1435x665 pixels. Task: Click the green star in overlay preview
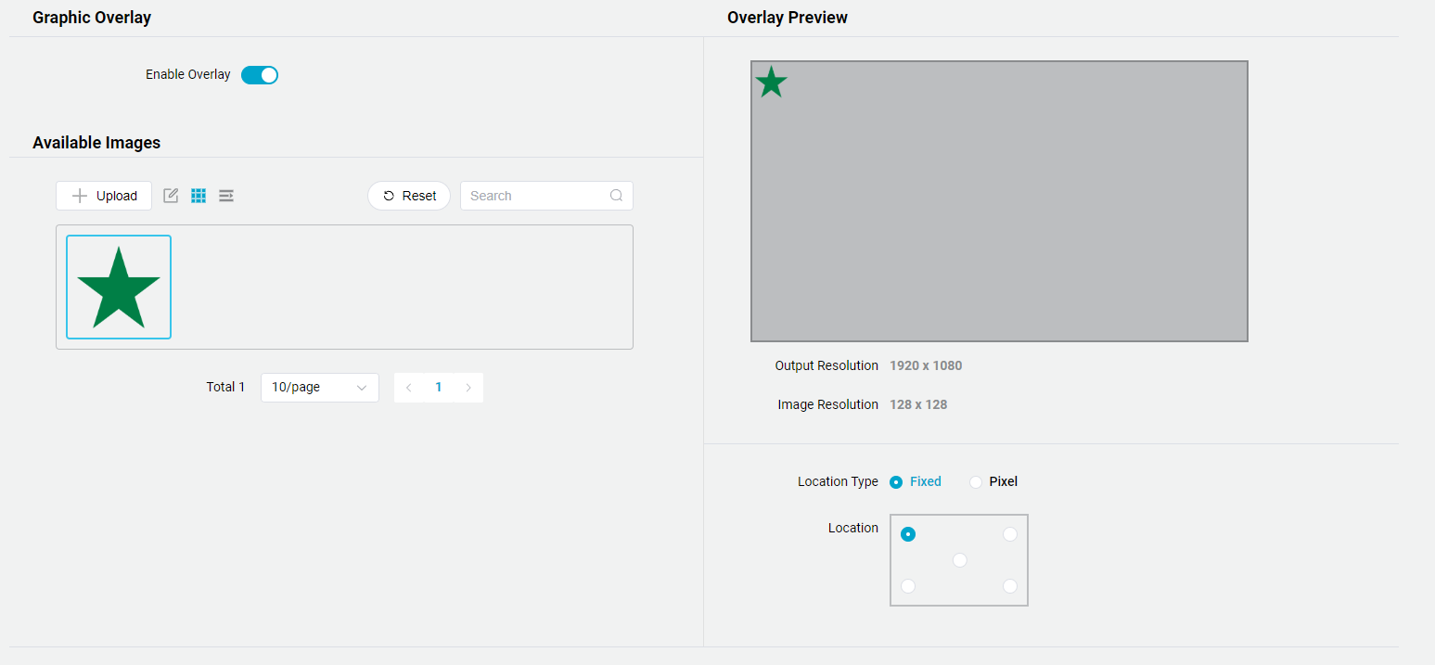(x=771, y=83)
